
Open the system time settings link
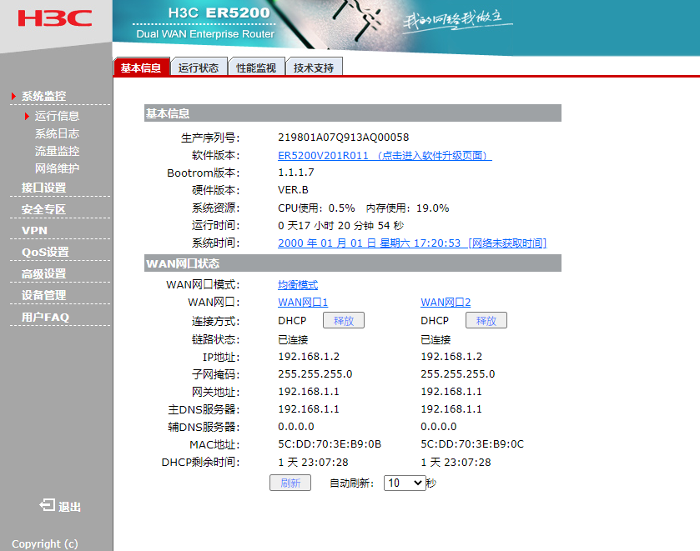pos(412,243)
